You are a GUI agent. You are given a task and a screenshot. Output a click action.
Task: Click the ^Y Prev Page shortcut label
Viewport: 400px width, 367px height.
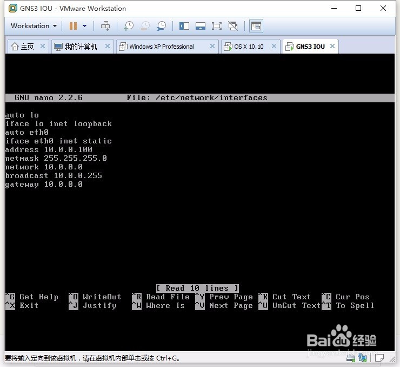224,297
